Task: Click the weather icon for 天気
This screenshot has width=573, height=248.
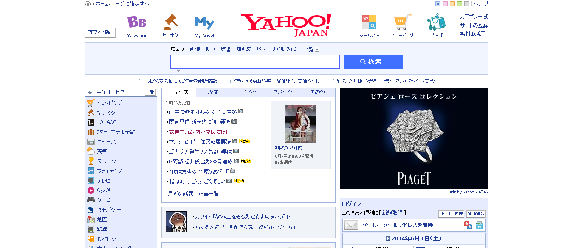Action: point(90,151)
